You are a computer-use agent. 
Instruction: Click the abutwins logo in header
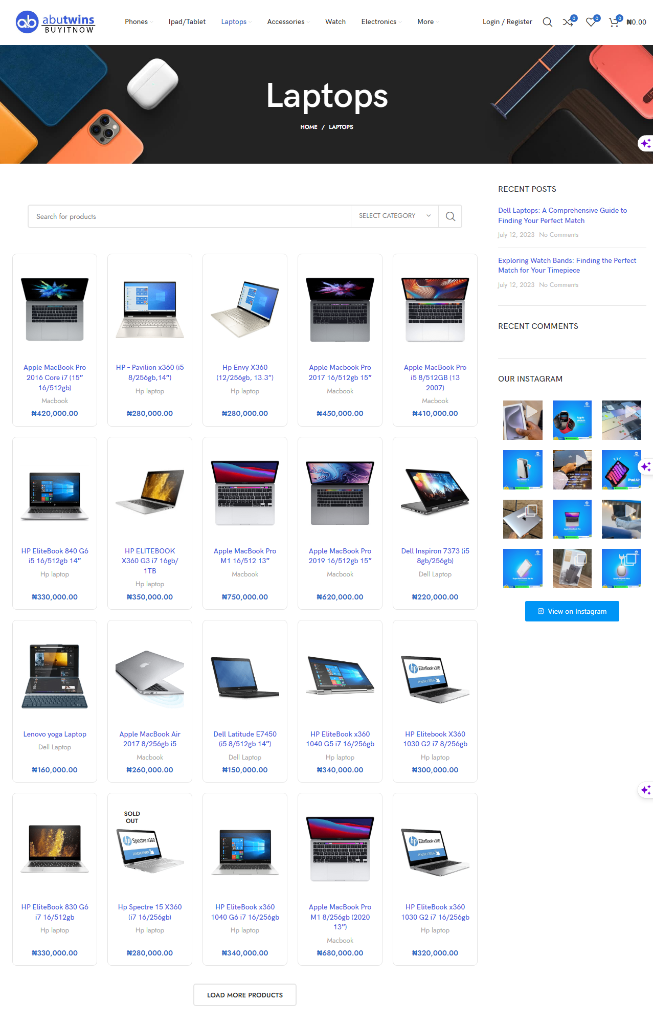pos(55,22)
